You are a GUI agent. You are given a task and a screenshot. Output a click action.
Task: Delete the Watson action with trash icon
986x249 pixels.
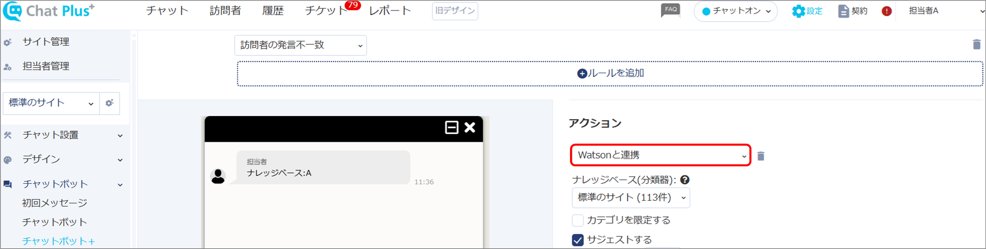click(761, 156)
